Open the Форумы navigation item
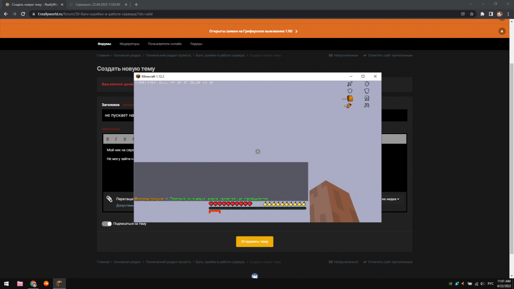The image size is (514, 289). click(x=104, y=44)
